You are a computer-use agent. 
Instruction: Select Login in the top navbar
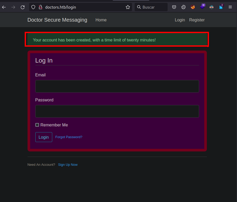coord(180,20)
